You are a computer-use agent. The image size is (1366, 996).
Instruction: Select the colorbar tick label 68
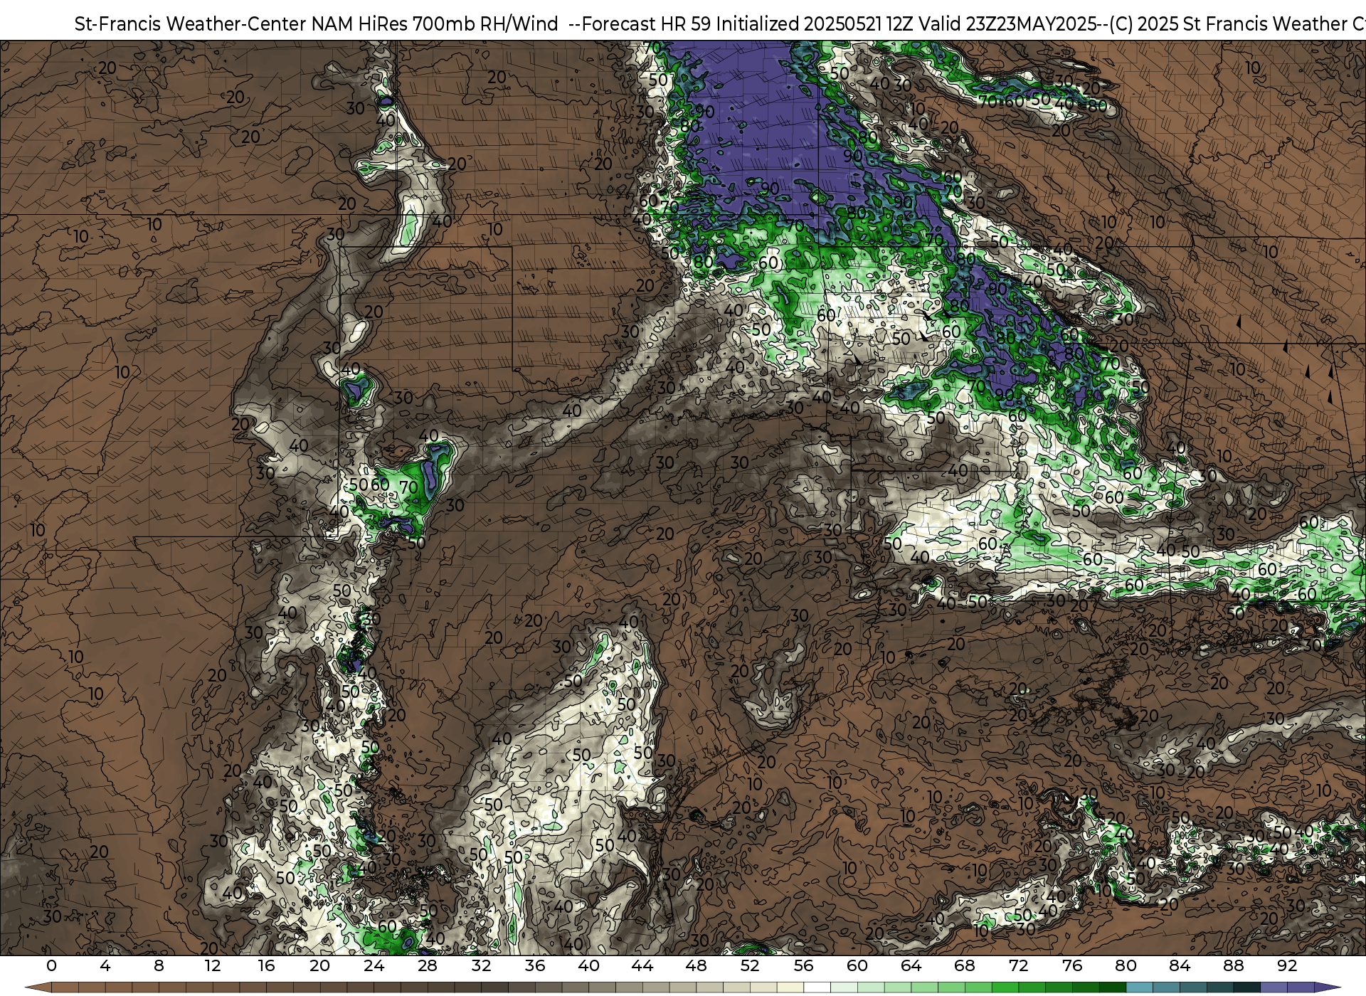pos(965,966)
